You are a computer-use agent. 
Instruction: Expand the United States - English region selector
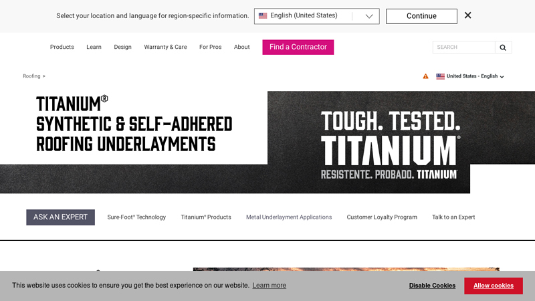(x=470, y=76)
